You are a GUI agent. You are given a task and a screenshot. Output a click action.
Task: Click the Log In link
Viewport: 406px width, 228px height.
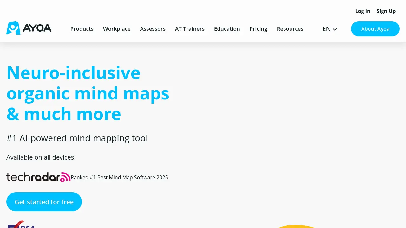coord(363,11)
